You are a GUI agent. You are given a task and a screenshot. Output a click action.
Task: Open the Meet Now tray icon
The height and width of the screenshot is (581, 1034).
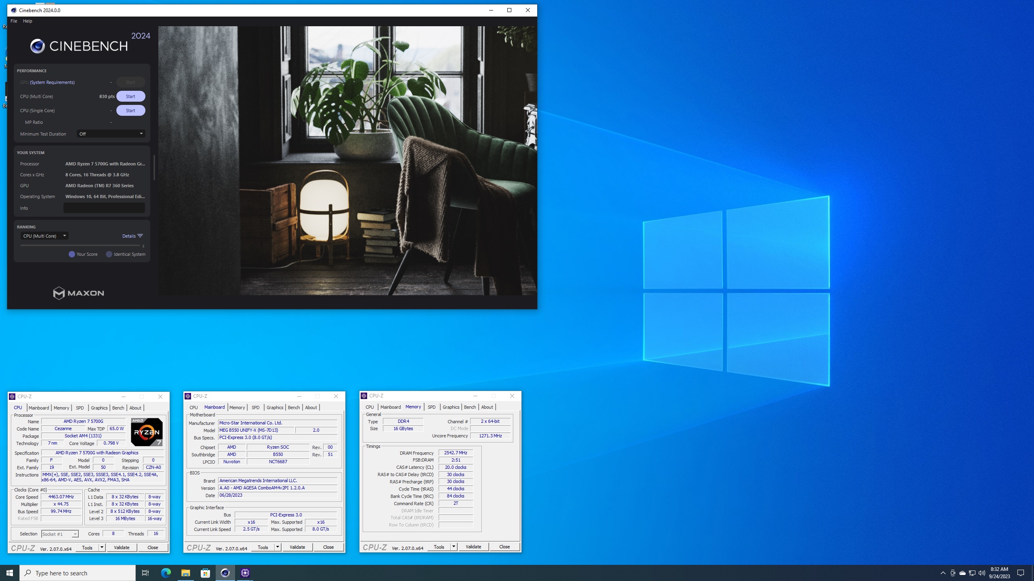pyautogui.click(x=952, y=573)
